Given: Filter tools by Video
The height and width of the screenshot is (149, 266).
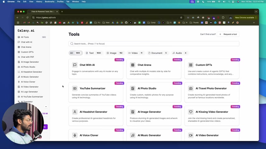Looking at the screenshot, I should (135, 53).
